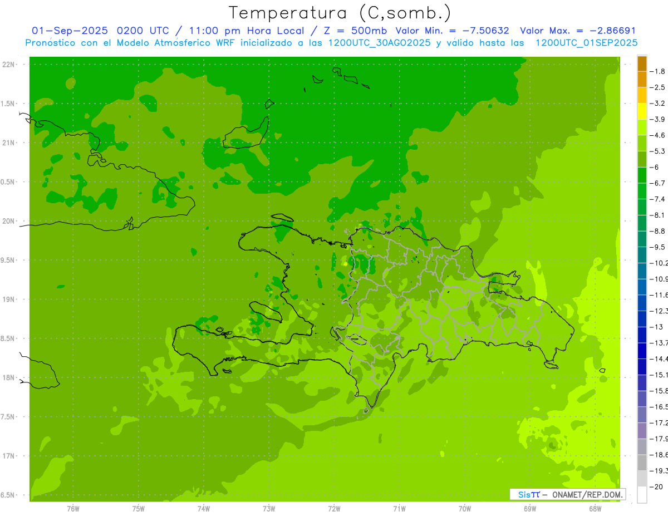The image size is (668, 516).
Task: Click the '-9.5' colorbar value
Action: 658,247
